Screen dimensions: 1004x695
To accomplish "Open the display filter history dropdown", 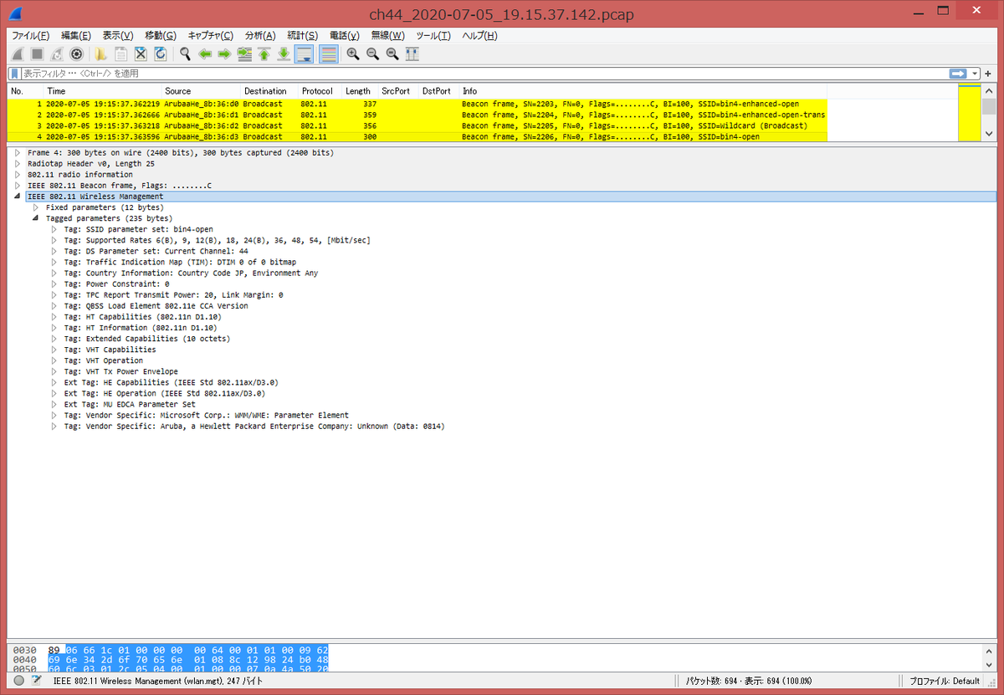I will (x=976, y=74).
